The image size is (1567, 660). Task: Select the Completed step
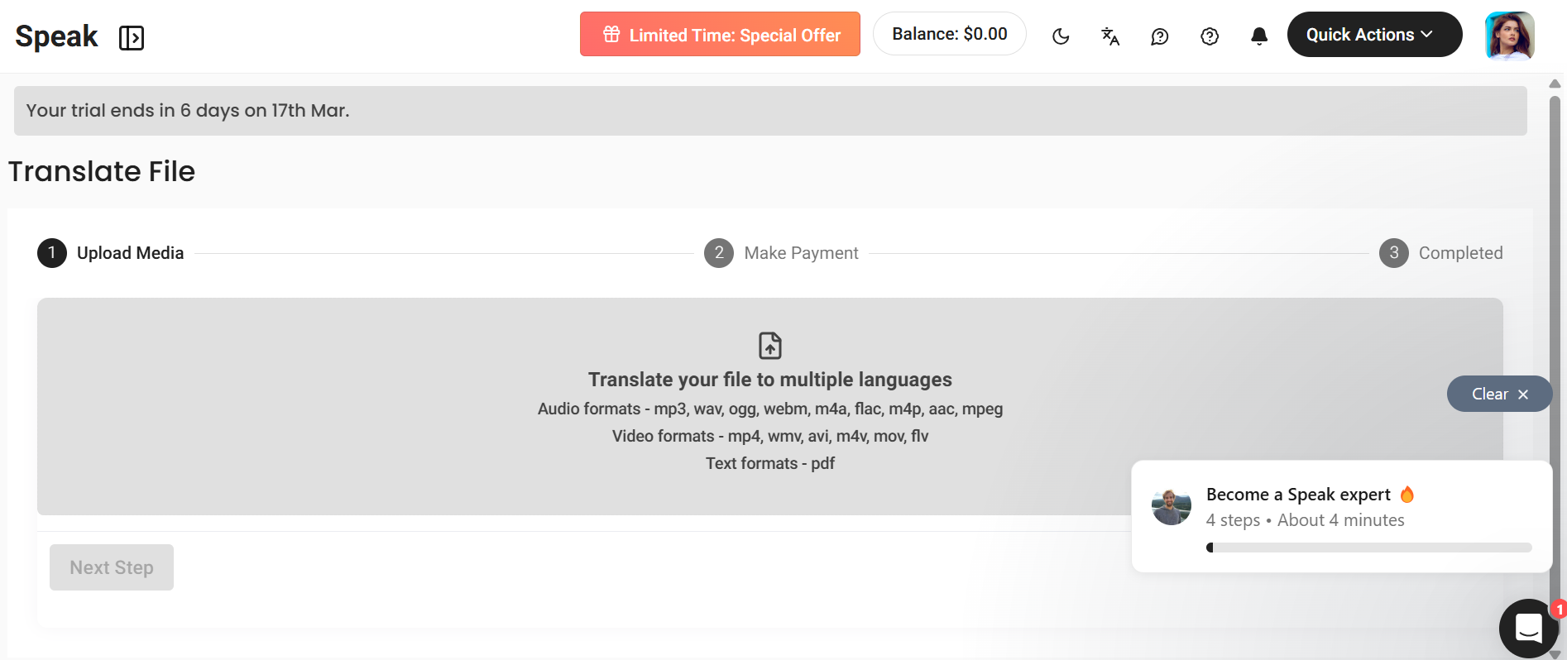(1440, 253)
